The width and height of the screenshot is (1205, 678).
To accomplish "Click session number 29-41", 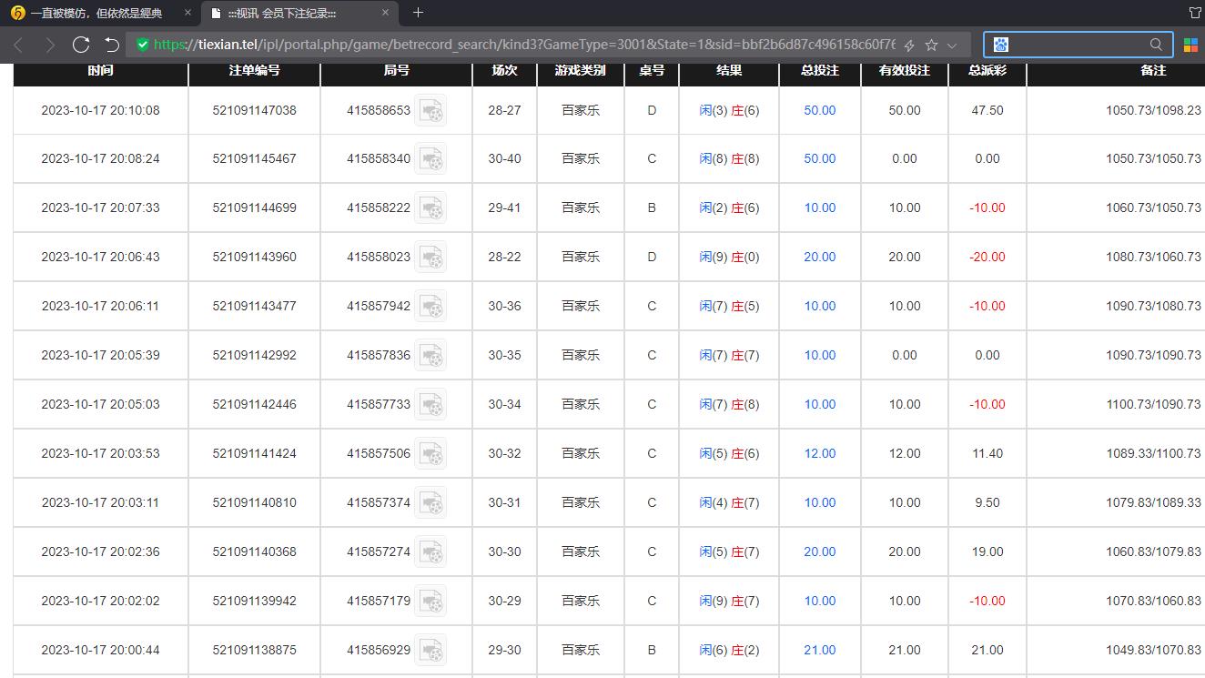I will point(504,207).
